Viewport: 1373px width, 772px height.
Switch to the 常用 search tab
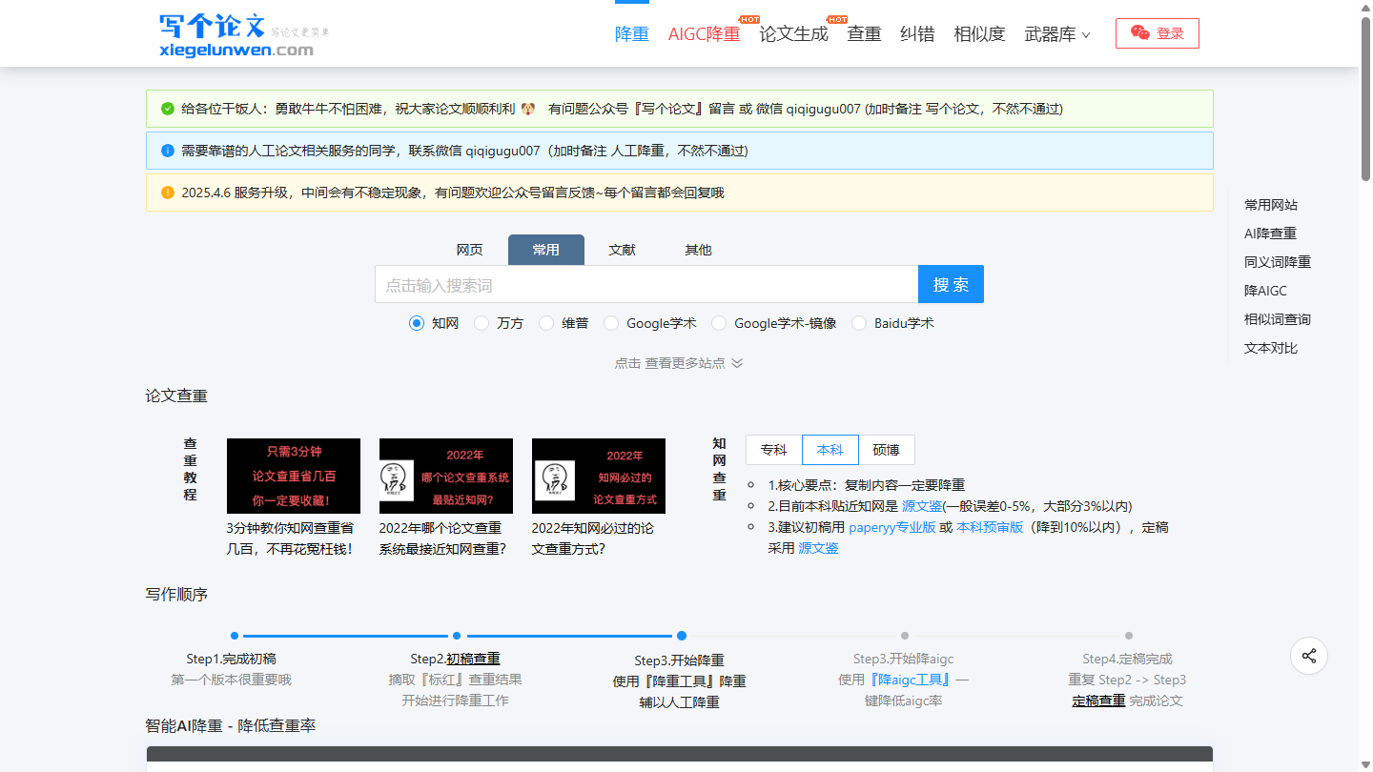[546, 250]
